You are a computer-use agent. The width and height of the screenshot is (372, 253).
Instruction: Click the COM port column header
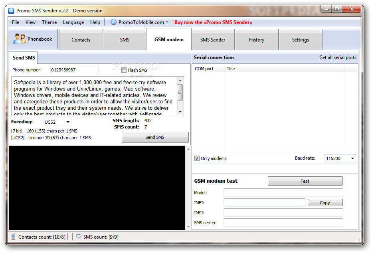tap(208, 69)
